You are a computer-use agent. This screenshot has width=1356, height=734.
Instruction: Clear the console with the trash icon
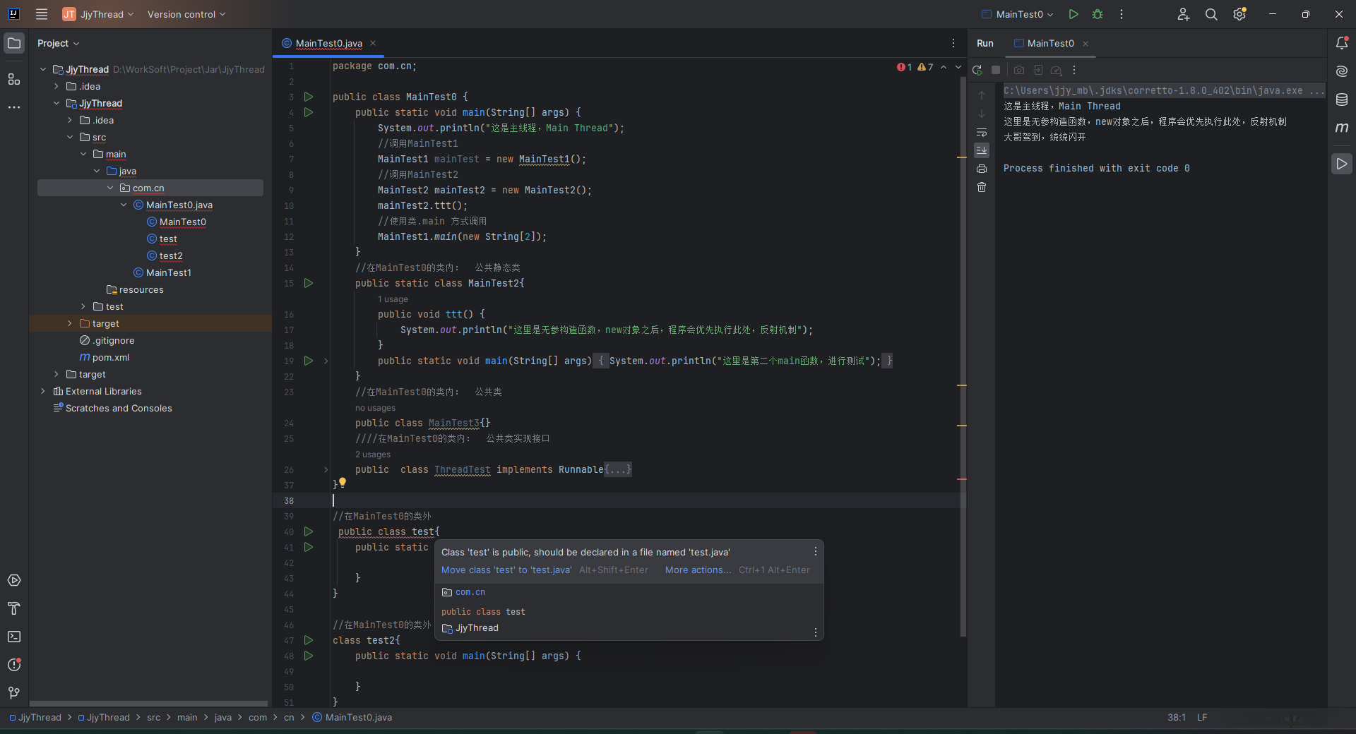982,187
